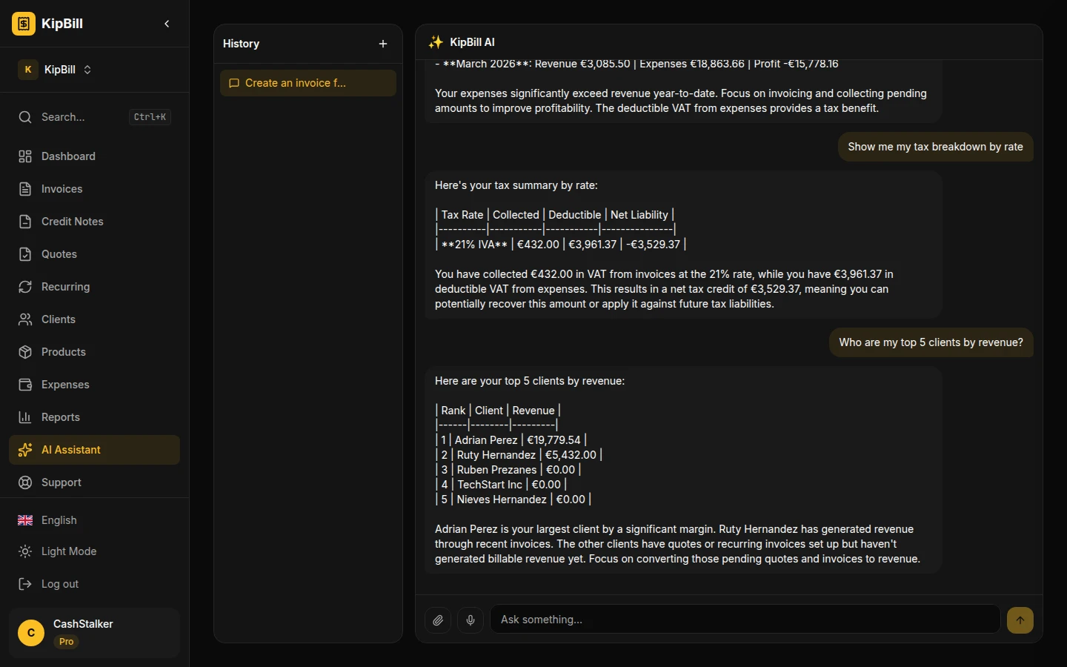Click the 'Ask something...' message field
Image resolution: width=1067 pixels, height=667 pixels.
click(x=745, y=620)
